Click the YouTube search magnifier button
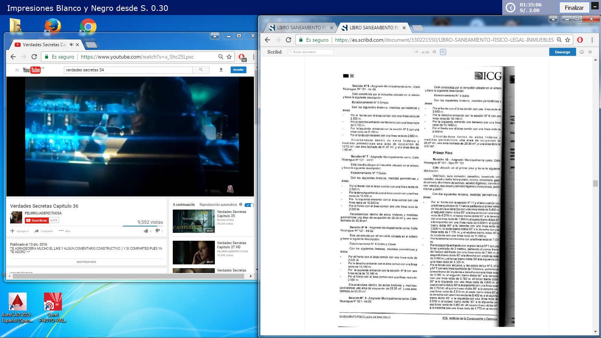This screenshot has height=338, width=601. tap(201, 70)
